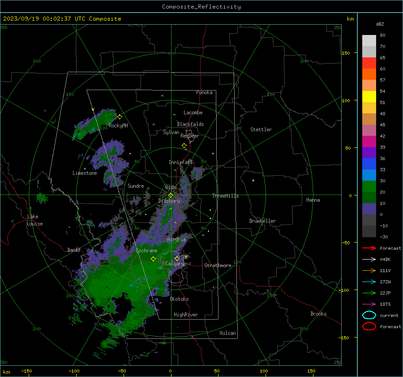Click the Cochrane town label
The height and width of the screenshot is (377, 403).
click(146, 251)
